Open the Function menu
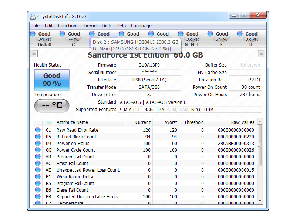Image resolution: width=296 pixels, height=222 pixels. [67, 26]
